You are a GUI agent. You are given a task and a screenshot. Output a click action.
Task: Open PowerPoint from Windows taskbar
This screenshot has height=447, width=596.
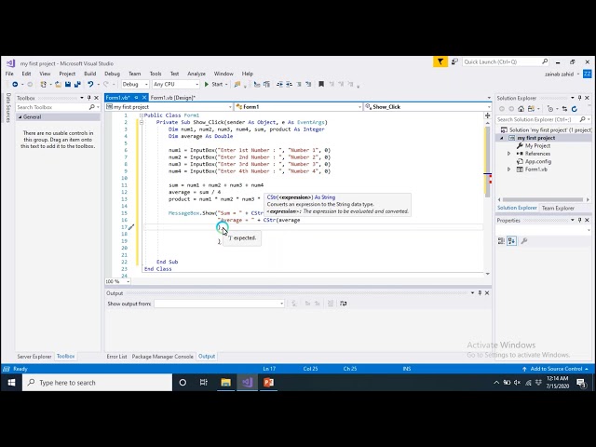point(268,383)
